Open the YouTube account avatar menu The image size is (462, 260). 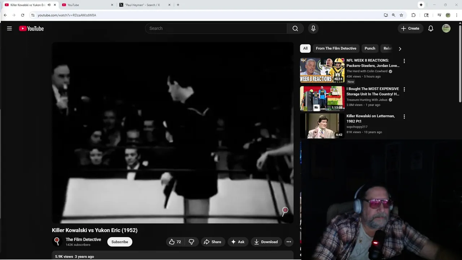[446, 29]
